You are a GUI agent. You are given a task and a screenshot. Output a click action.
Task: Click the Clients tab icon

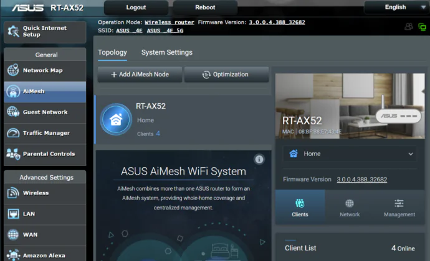click(x=300, y=204)
